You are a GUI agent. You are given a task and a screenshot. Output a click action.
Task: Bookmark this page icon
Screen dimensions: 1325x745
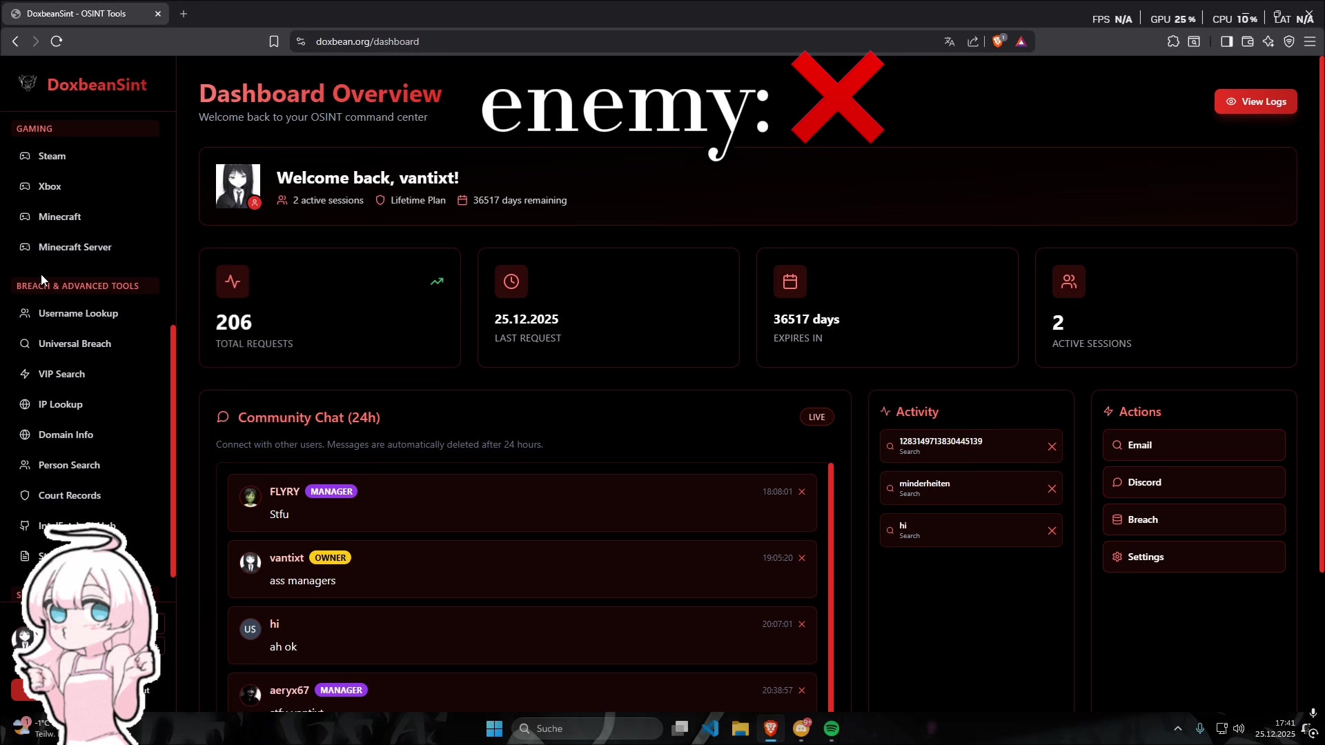[274, 41]
